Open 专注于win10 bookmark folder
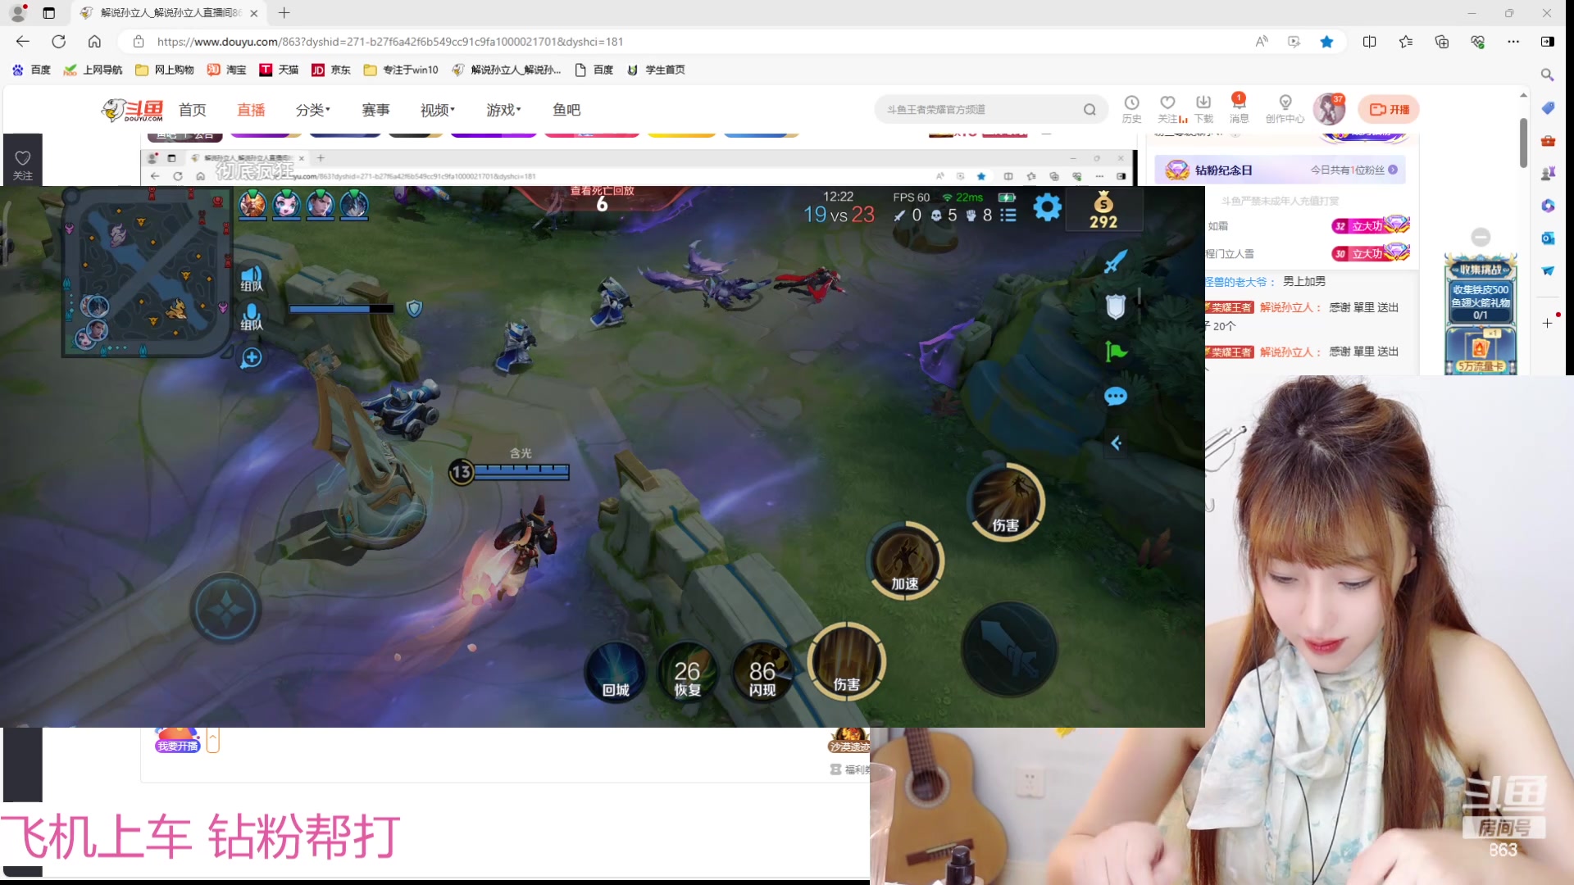The width and height of the screenshot is (1574, 885). (x=401, y=70)
